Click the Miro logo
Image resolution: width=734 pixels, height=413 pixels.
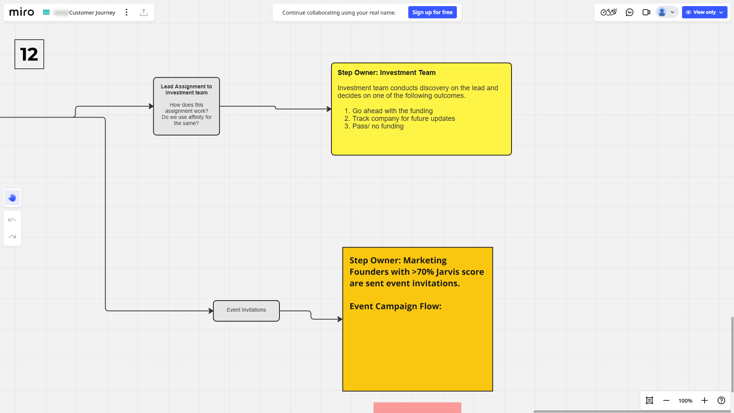[x=22, y=12]
